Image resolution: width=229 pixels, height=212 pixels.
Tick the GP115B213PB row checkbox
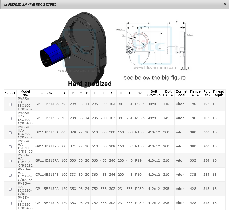click(x=10, y=203)
